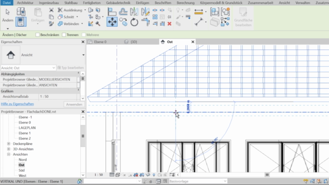The width and height of the screenshot is (329, 185).
Task: Select the Demolish hammer tool
Action: [x=98, y=24]
